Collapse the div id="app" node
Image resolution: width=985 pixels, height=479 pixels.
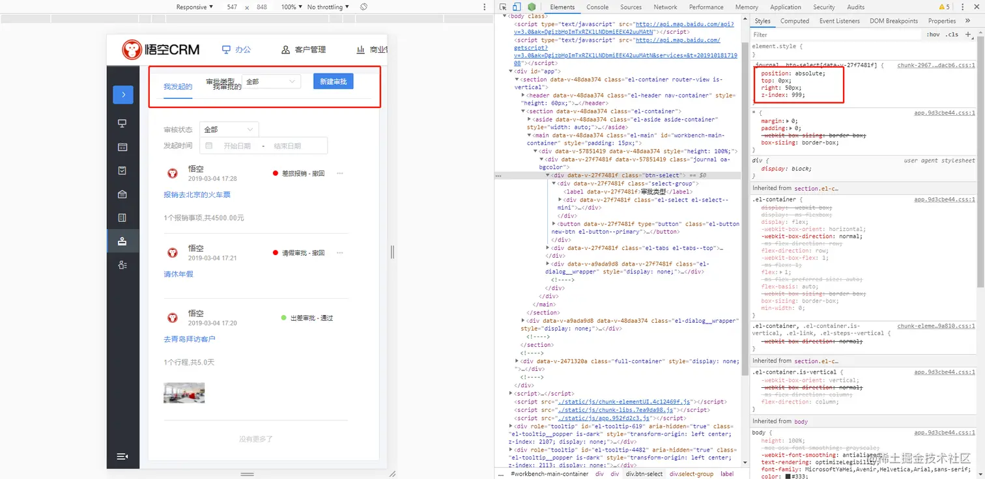point(511,71)
